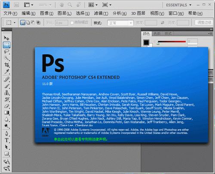Open the View Extras dropdown
This screenshot has width=215, height=174.
point(28,5)
